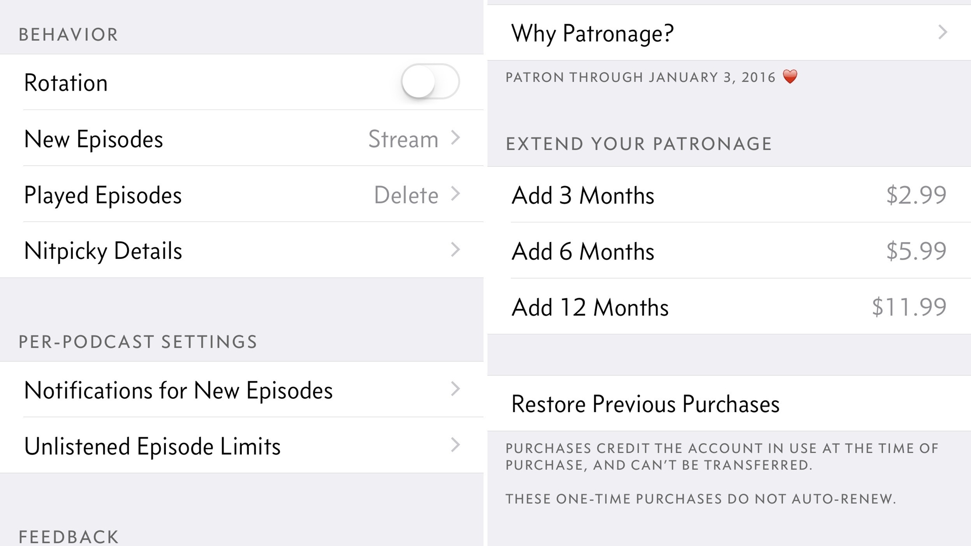Toggle the Rotation switch
Screen dimensions: 971x546
coord(430,81)
